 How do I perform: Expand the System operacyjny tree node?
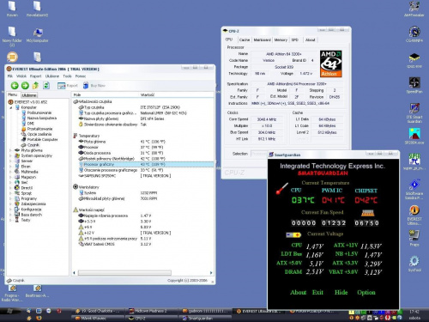[x=11, y=155]
